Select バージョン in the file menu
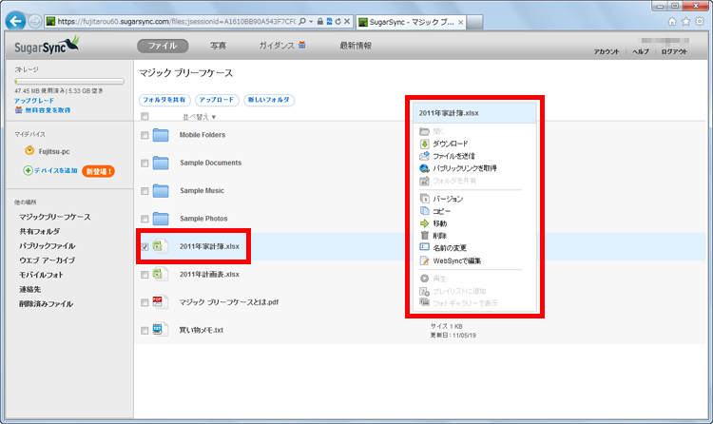This screenshot has height=424, width=713. click(x=448, y=199)
